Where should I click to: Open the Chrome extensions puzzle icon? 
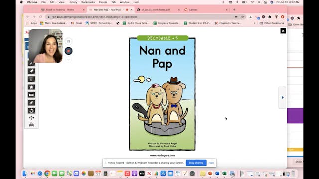(270, 17)
